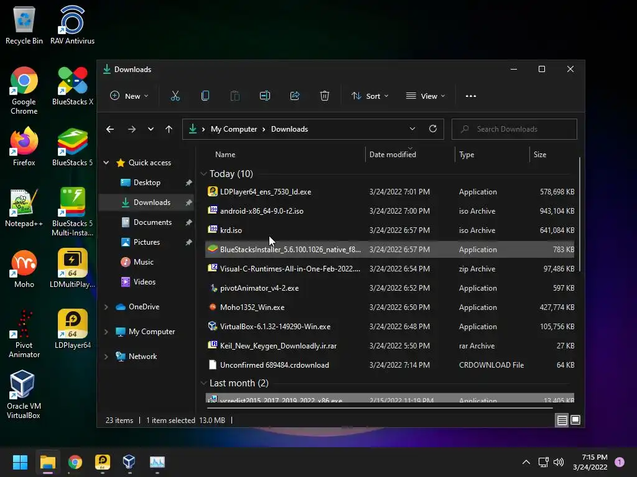The height and width of the screenshot is (477, 637).
Task: Click the Cut scissors icon in toolbar
Action: 175,96
